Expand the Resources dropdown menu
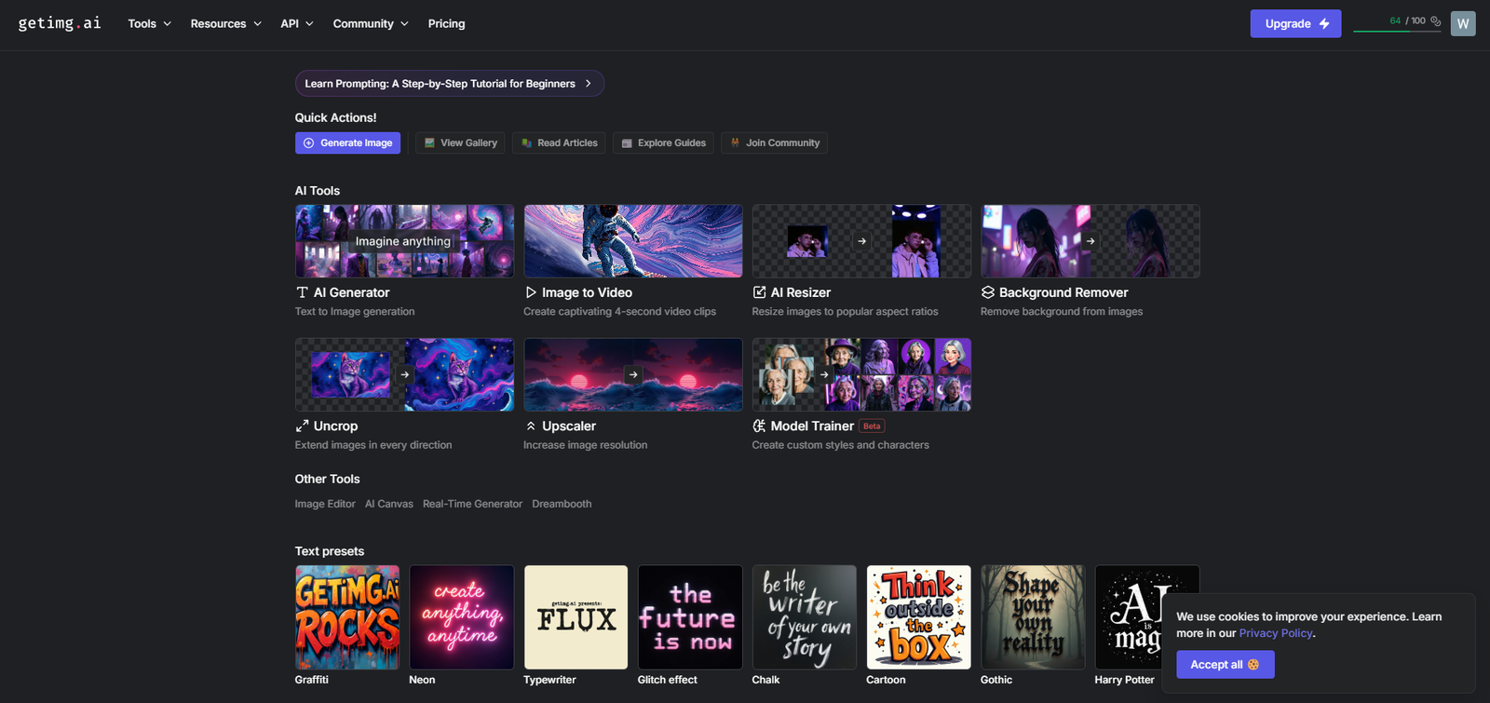The image size is (1490, 703). [x=225, y=23]
